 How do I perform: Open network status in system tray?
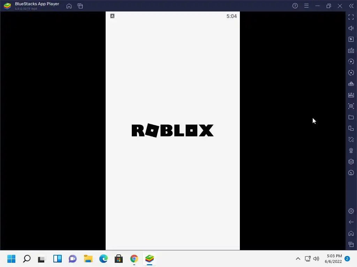coord(307,259)
